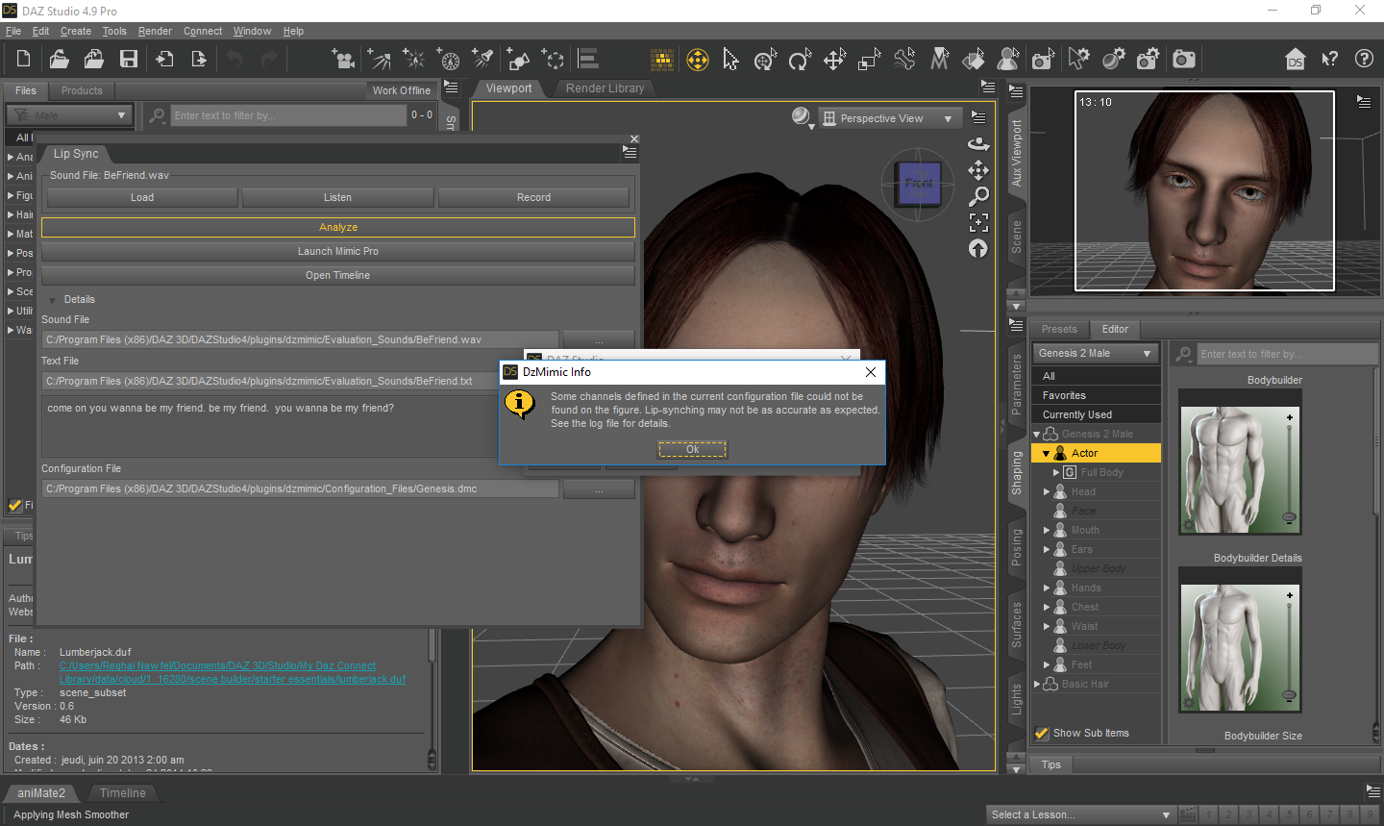
Task: Expand the Head tree item
Action: coord(1047,491)
